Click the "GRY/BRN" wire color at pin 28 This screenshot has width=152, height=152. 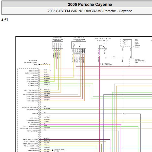click(x=47, y=128)
